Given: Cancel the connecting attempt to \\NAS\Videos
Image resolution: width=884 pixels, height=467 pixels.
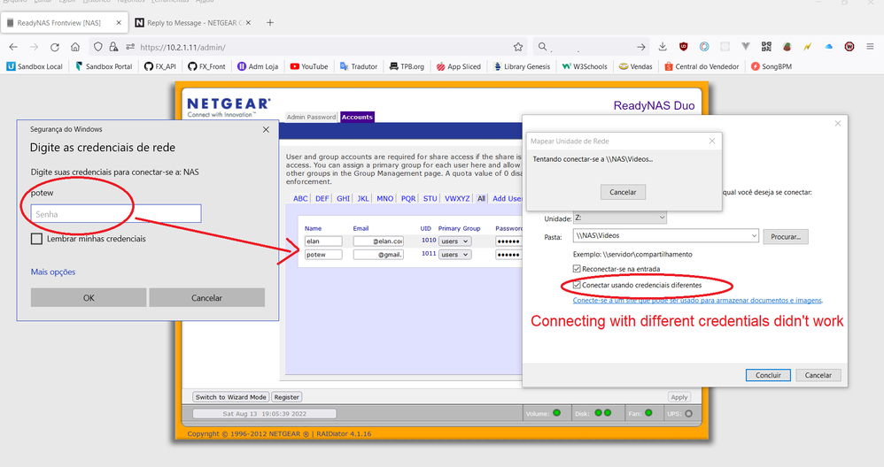Looking at the screenshot, I should click(623, 192).
